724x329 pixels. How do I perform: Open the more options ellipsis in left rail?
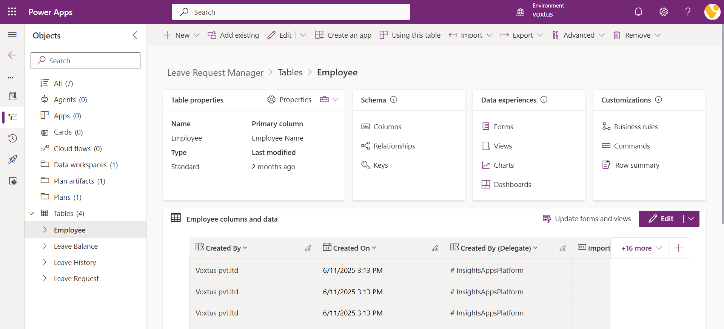pos(11,78)
